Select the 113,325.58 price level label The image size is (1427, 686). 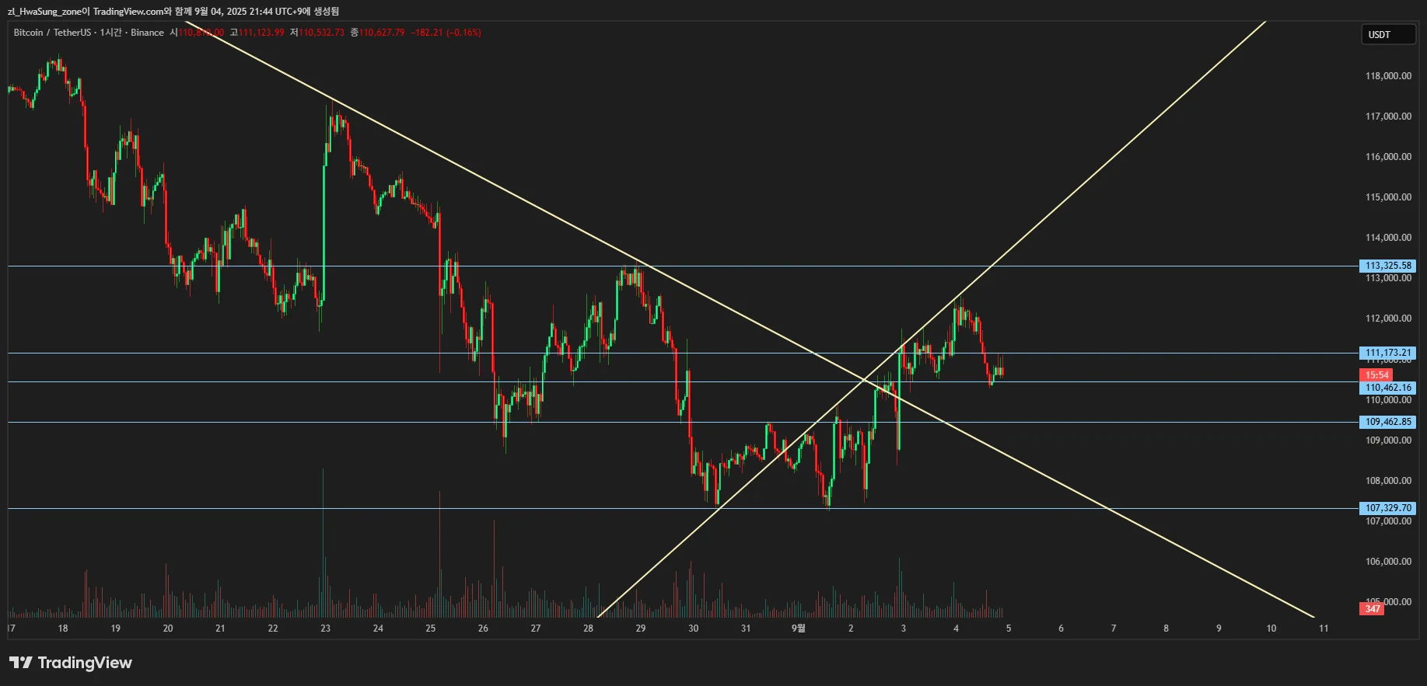tap(1388, 266)
